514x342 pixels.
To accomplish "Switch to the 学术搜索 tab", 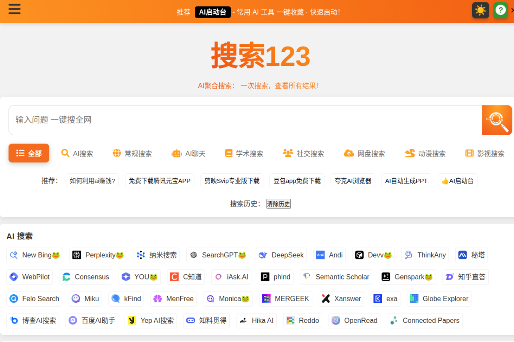I will click(244, 153).
